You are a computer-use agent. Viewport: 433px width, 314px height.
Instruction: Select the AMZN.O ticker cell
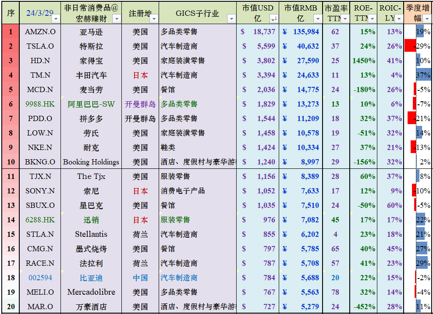coord(40,32)
